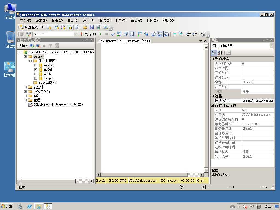Select Results to Text icon
This screenshot has width=280, height=210.
coord(154,34)
